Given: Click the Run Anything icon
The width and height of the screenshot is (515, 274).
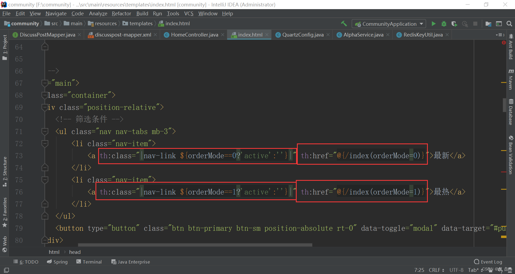Looking at the screenshot, I should (x=499, y=24).
